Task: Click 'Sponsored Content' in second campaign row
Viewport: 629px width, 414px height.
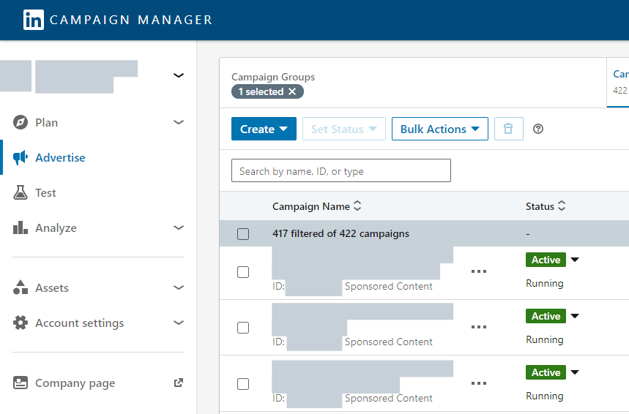Action: coord(389,342)
